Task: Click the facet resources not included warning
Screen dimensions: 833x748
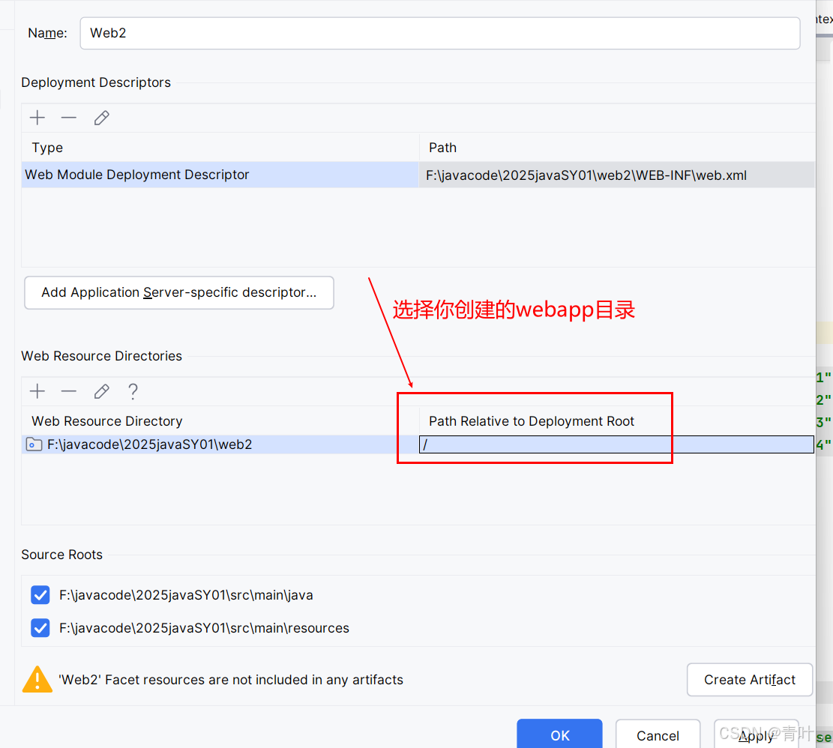Action: click(231, 680)
